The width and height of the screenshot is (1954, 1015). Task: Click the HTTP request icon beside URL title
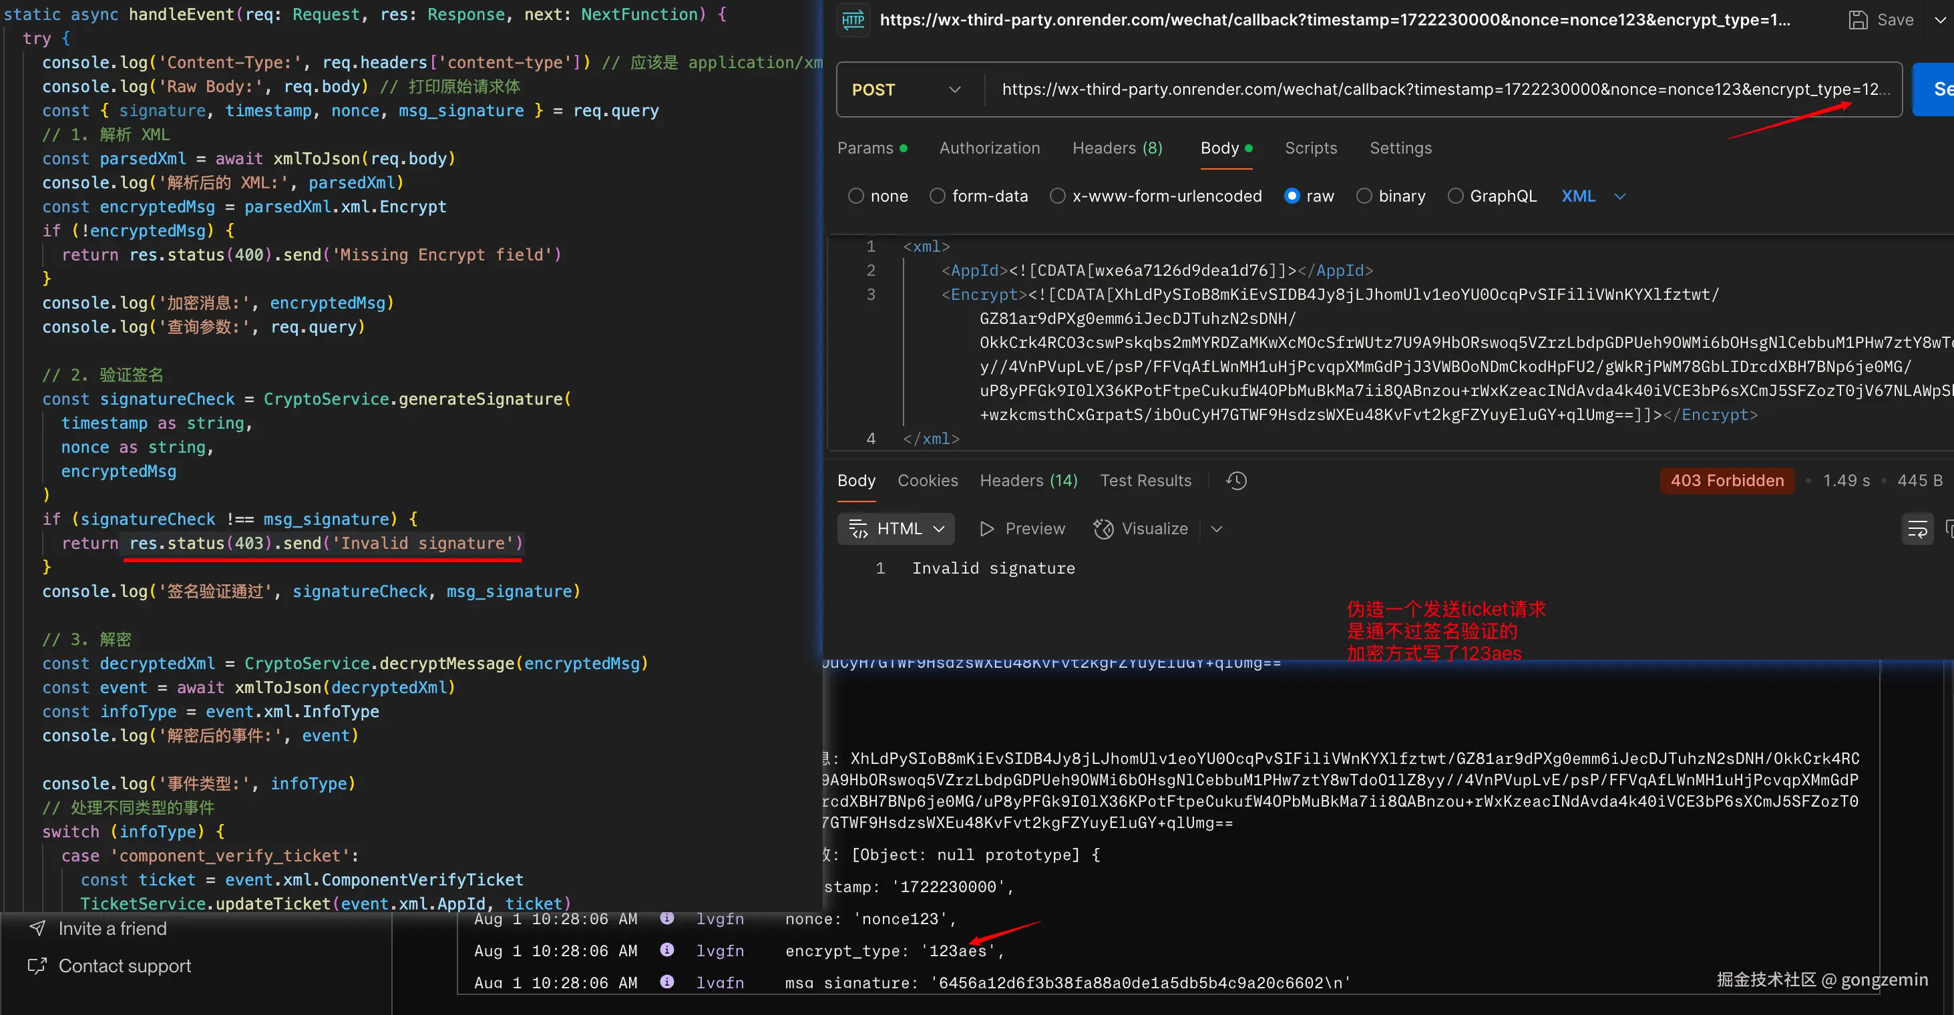(853, 20)
